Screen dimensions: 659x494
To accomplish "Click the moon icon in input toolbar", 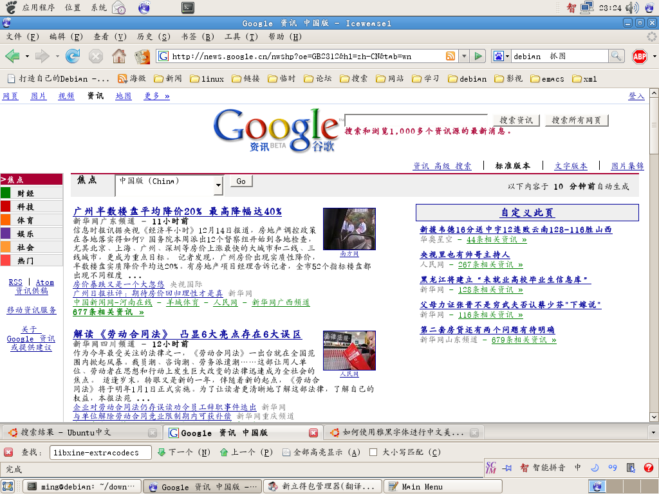I will [x=595, y=468].
